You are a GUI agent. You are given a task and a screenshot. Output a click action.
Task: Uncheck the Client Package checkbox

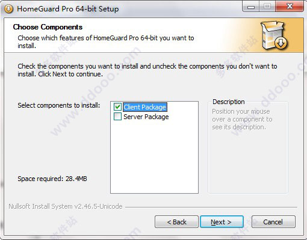click(117, 107)
